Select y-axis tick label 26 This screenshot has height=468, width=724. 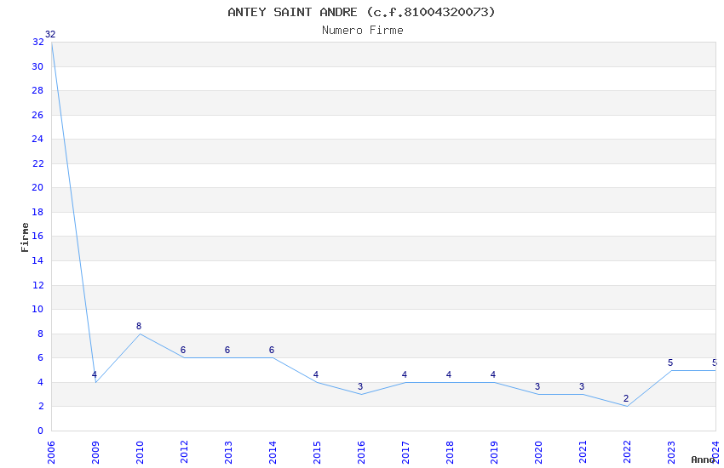click(37, 115)
